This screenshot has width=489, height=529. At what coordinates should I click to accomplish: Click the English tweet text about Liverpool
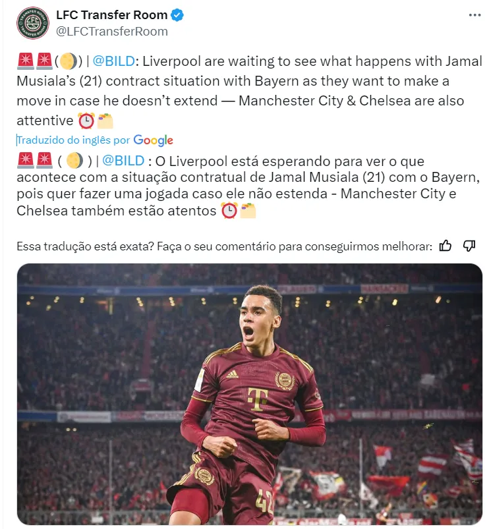pos(249,91)
